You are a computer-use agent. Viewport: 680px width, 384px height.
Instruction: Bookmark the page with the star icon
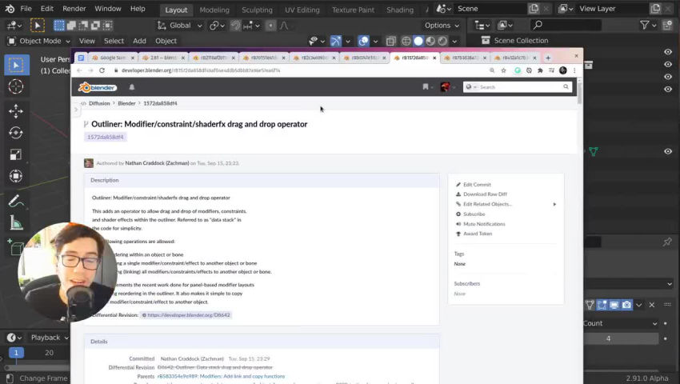tap(503, 70)
